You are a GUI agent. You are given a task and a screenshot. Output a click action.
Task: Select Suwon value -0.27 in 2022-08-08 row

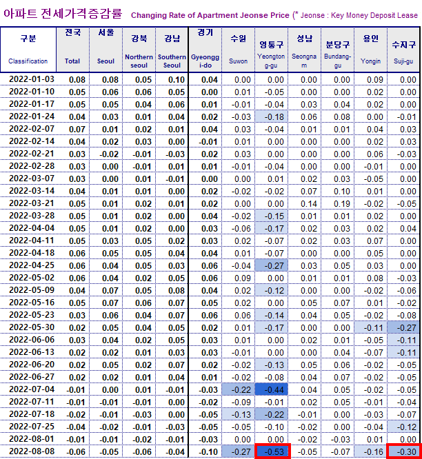[x=239, y=451]
